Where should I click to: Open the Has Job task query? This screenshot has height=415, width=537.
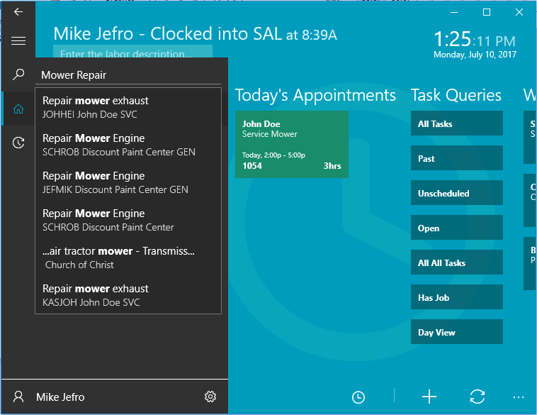pyautogui.click(x=456, y=298)
